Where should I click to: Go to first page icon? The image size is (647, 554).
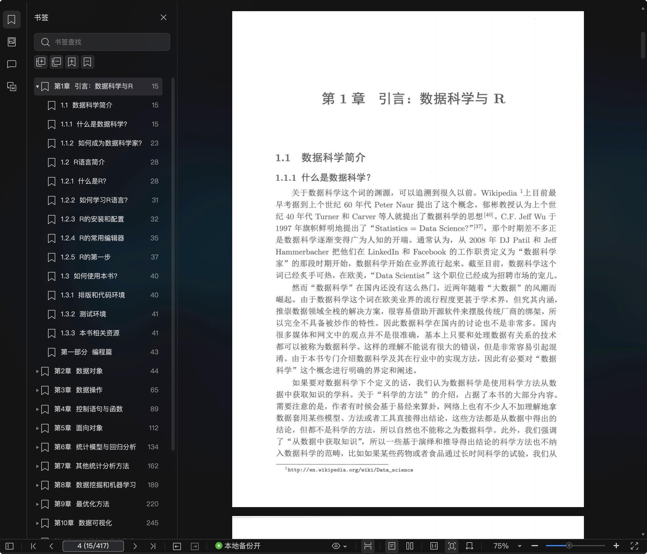coord(33,546)
